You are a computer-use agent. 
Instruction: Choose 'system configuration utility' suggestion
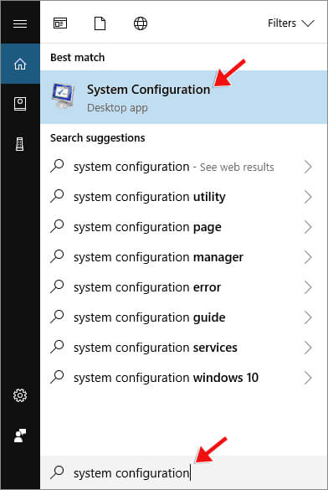click(184, 197)
